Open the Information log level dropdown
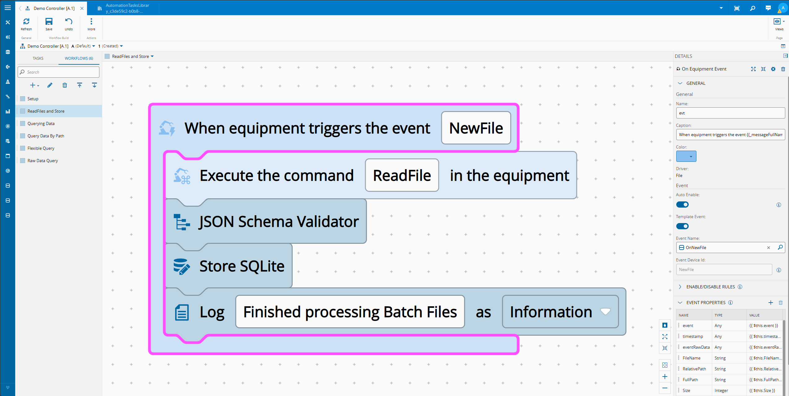This screenshot has width=789, height=396. pos(606,312)
